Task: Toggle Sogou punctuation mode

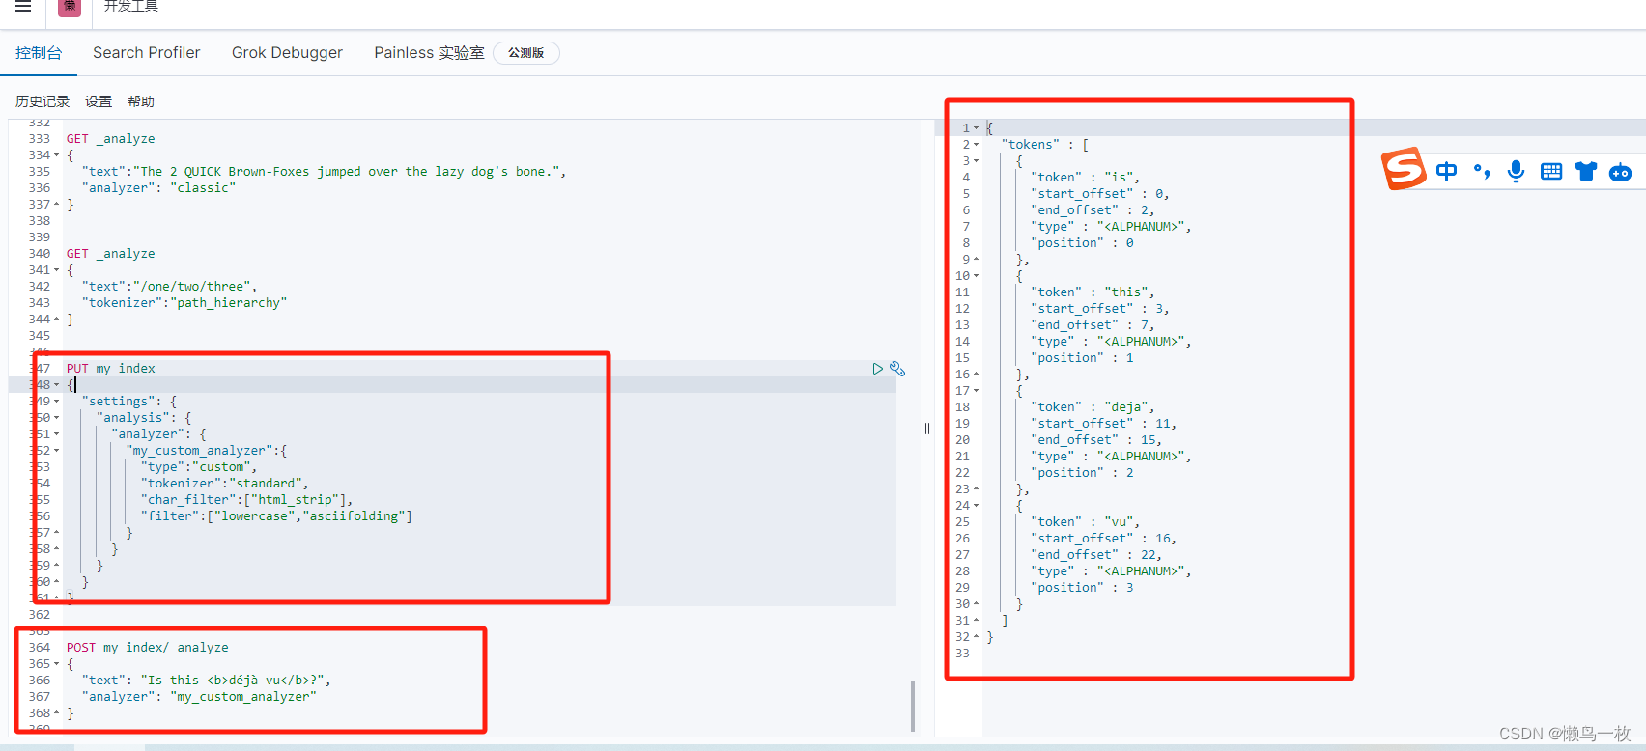Action: (x=1481, y=172)
